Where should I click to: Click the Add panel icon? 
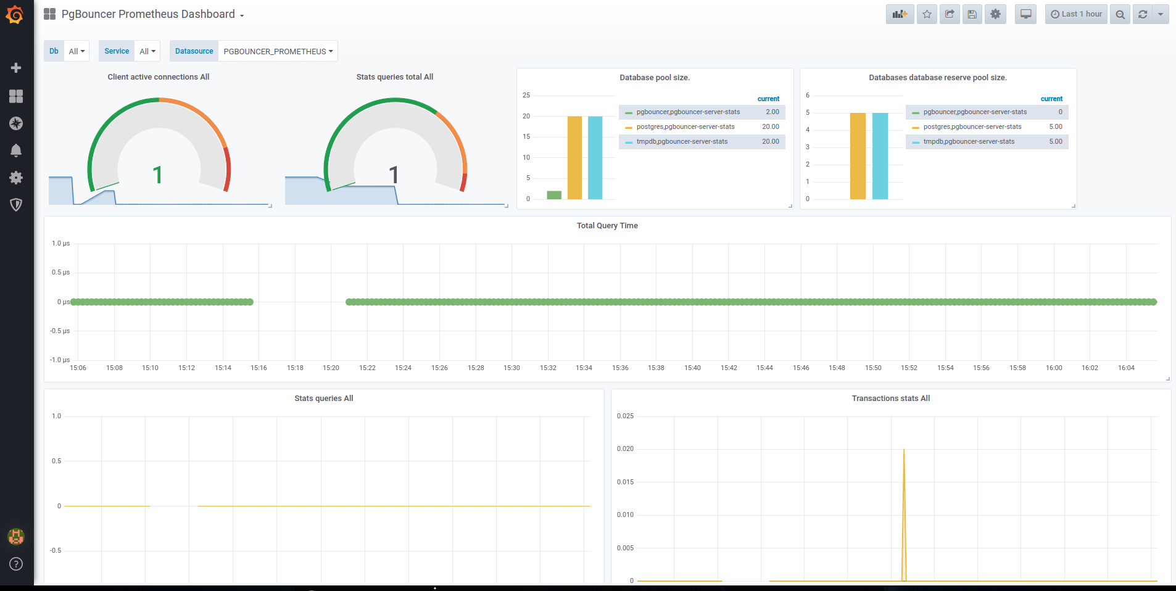coord(900,14)
